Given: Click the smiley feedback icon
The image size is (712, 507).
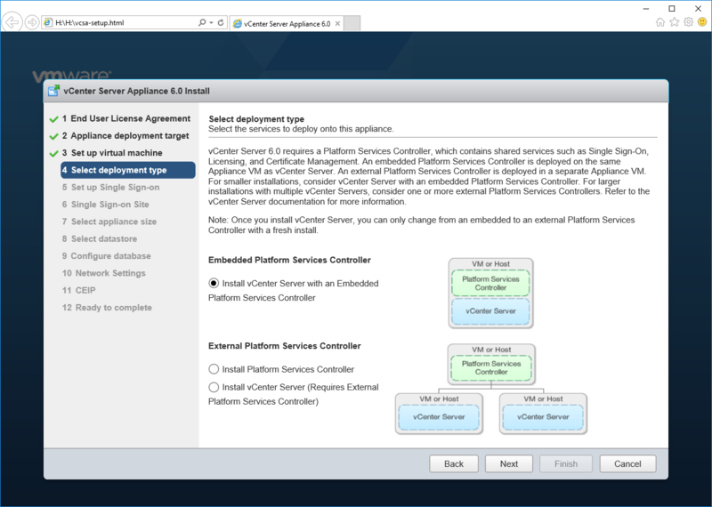Looking at the screenshot, I should coord(702,21).
